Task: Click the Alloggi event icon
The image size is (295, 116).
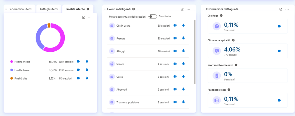Action: (x=112, y=51)
